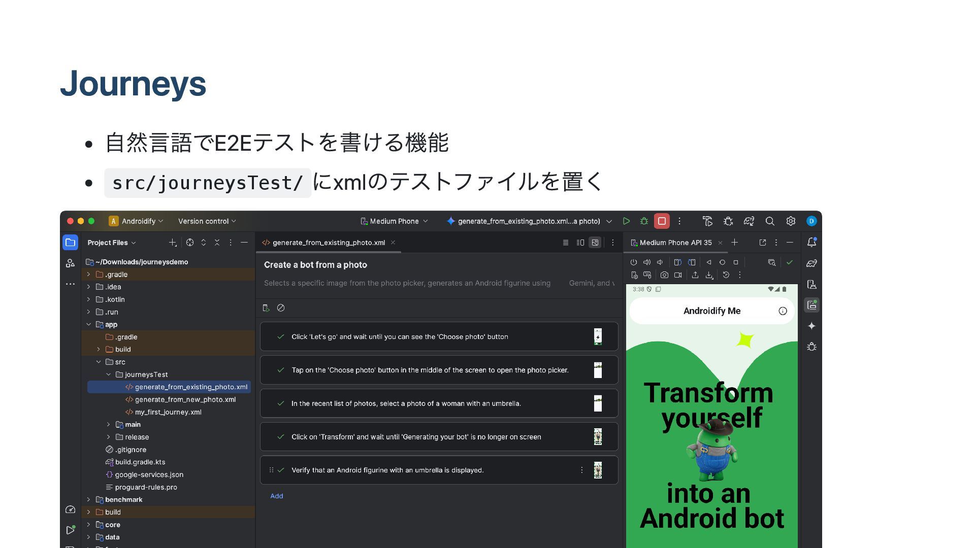
Task: Open Androidify project dropdown
Action: coord(136,221)
